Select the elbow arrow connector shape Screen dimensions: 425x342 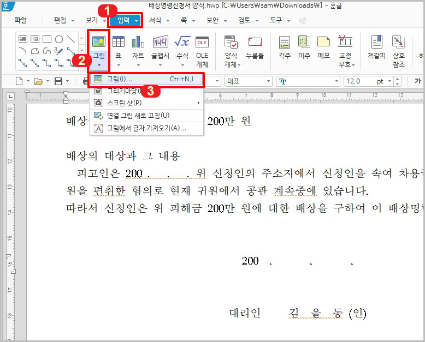point(59,63)
